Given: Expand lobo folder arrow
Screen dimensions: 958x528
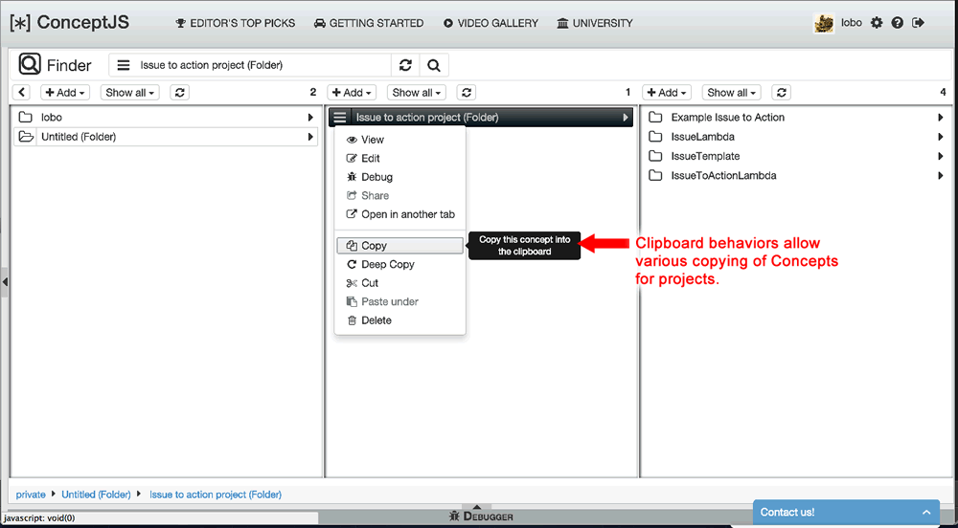Looking at the screenshot, I should [x=311, y=118].
